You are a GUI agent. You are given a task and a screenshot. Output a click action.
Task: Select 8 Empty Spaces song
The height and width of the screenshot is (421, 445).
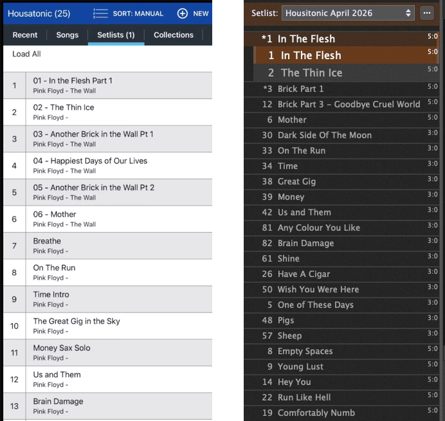coord(341,351)
